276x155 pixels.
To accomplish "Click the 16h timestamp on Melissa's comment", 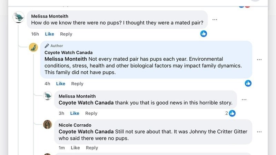I will click(x=35, y=34).
